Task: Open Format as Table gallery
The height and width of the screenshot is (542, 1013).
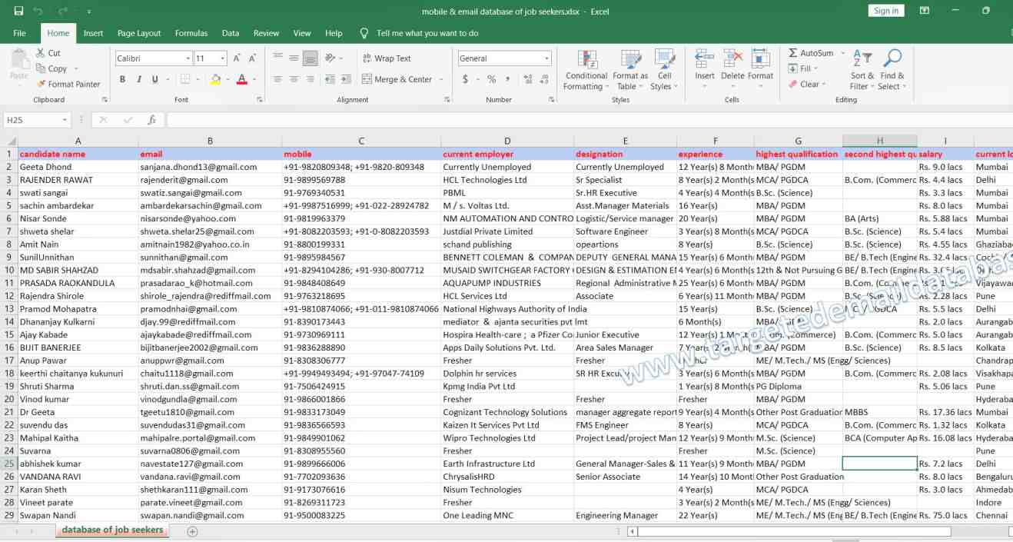Action: (x=630, y=70)
